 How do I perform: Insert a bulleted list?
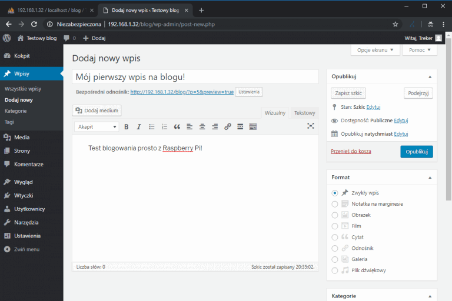(152, 126)
